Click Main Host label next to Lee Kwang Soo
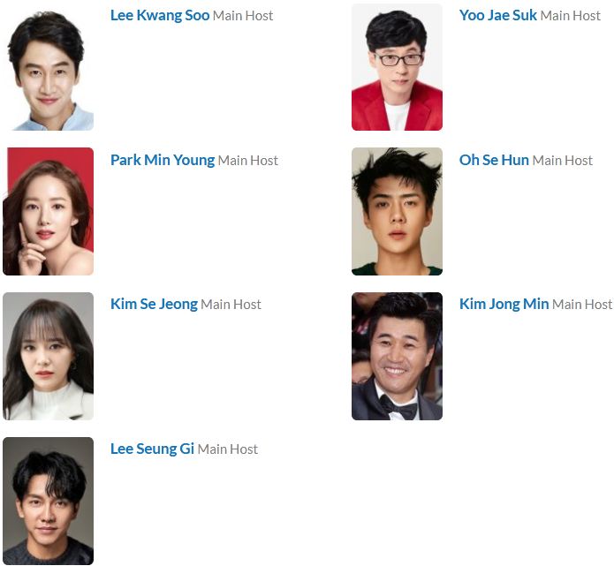 click(x=243, y=16)
